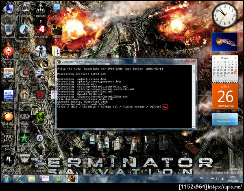244x191 pixels.
Task: Open the DooTV desktop icon
Action: click(x=57, y=10)
